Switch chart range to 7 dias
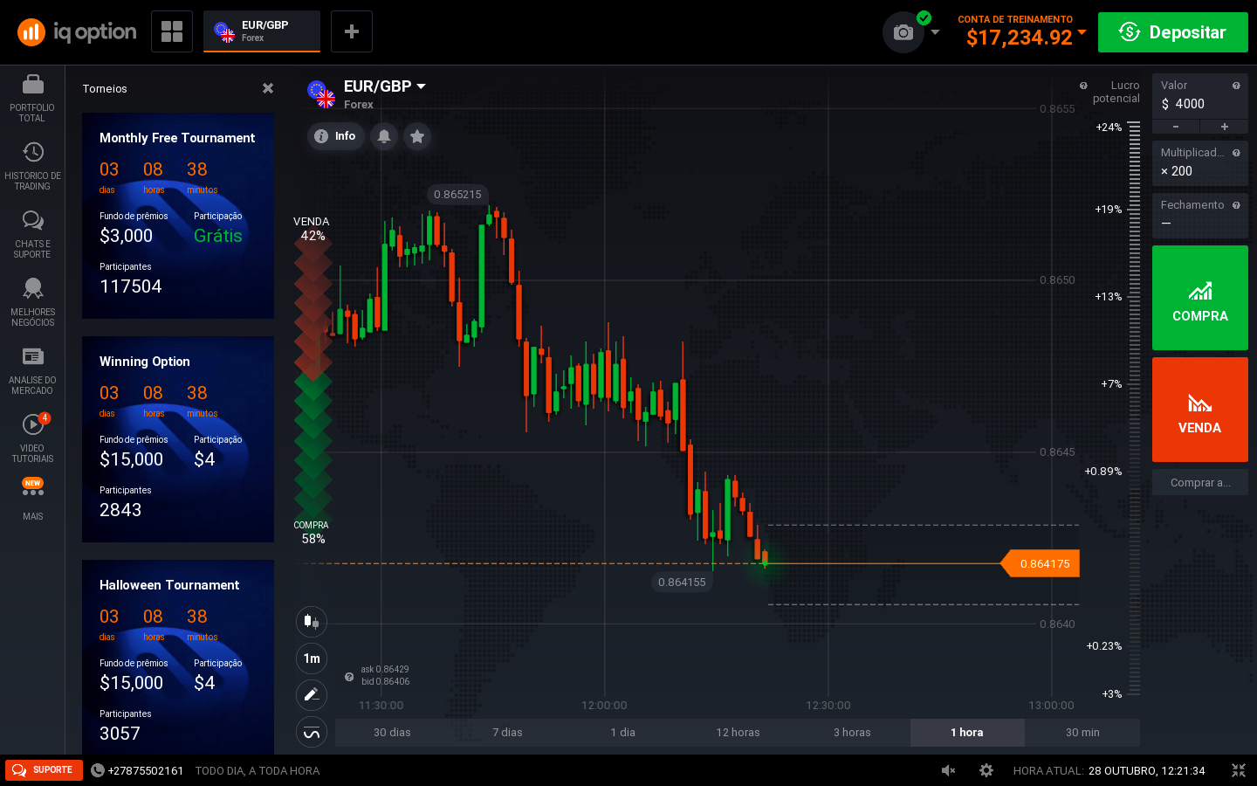1257x786 pixels. (507, 733)
